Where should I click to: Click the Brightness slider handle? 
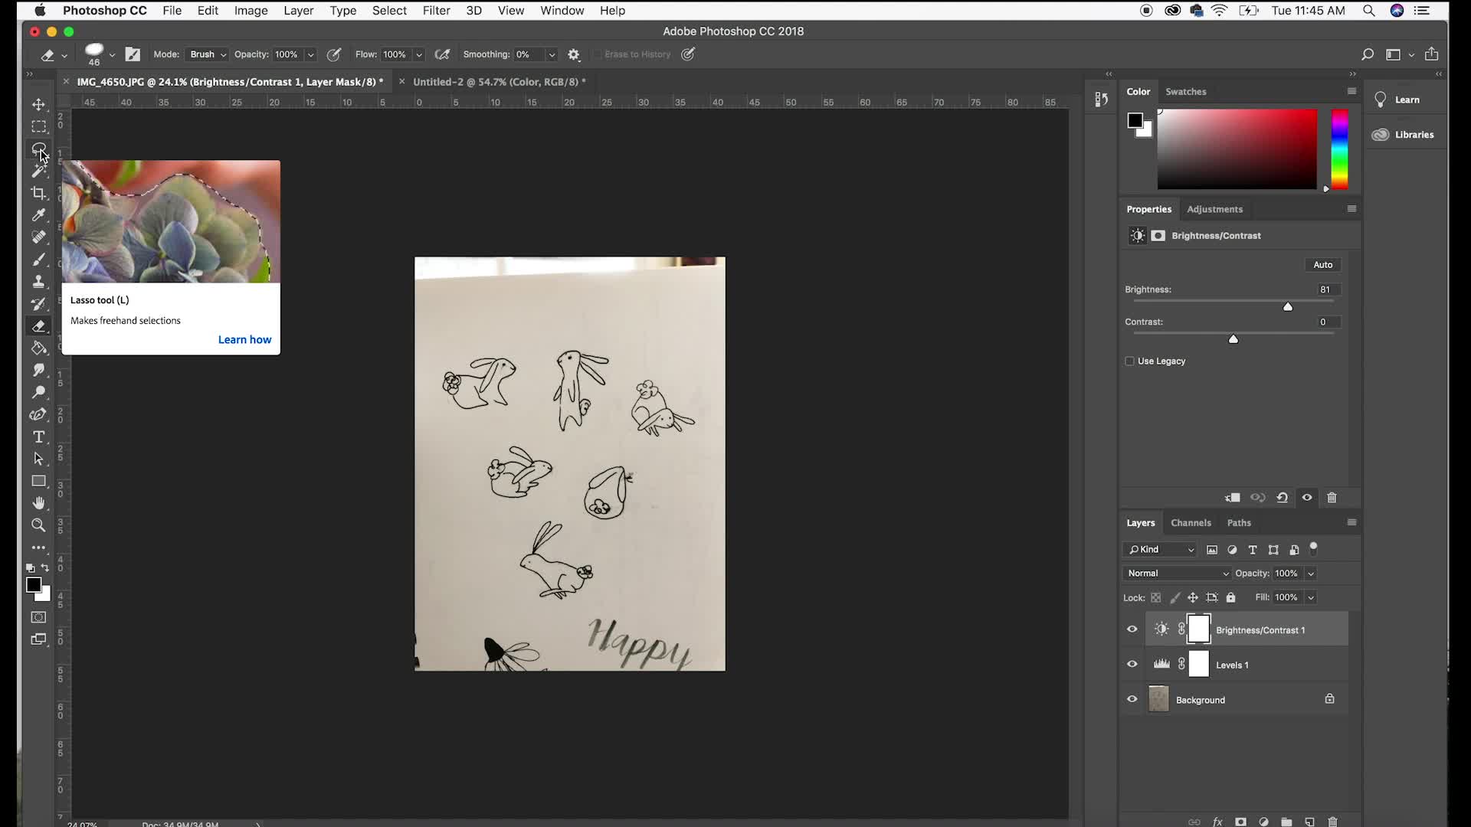[1288, 306]
